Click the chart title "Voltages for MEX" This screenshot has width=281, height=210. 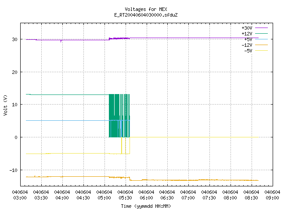(x=146, y=9)
